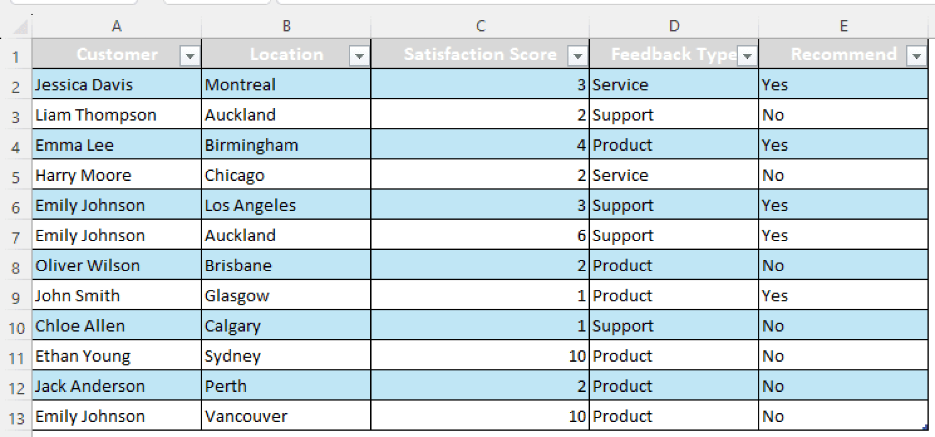Select column E header
Screen dimensions: 935x437
pos(843,26)
